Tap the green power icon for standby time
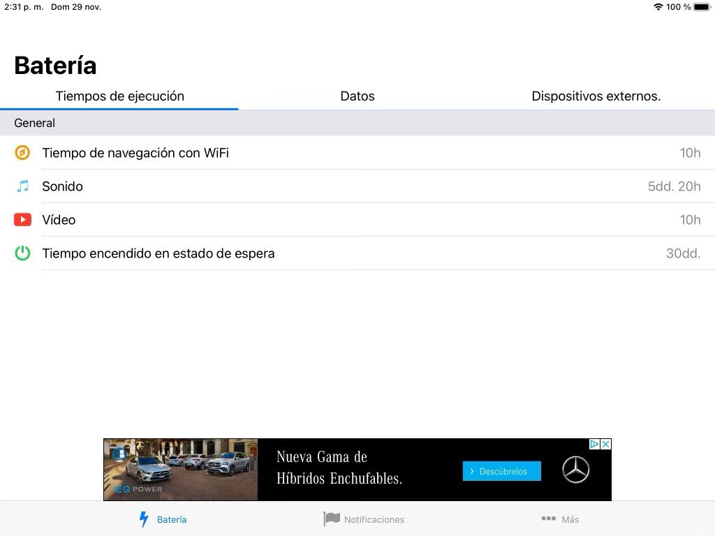This screenshot has width=715, height=536. click(x=22, y=253)
